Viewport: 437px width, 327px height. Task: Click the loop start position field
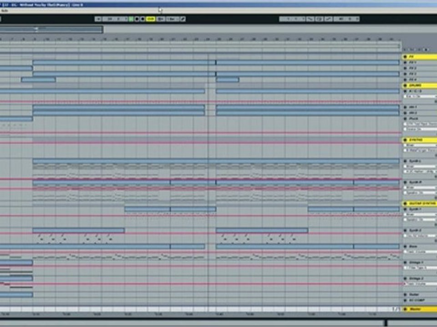(x=292, y=19)
